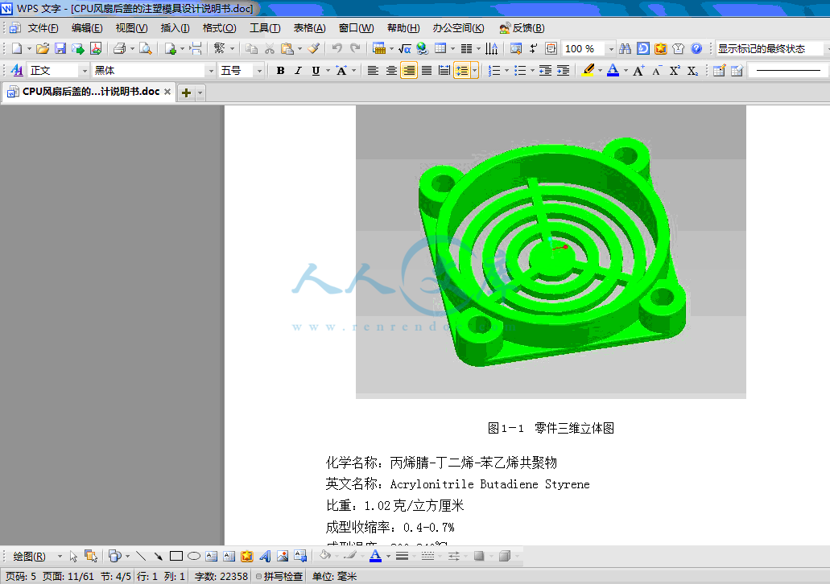Image resolution: width=830 pixels, height=584 pixels.
Task: Save the document with the floppy disk icon
Action: [x=60, y=48]
